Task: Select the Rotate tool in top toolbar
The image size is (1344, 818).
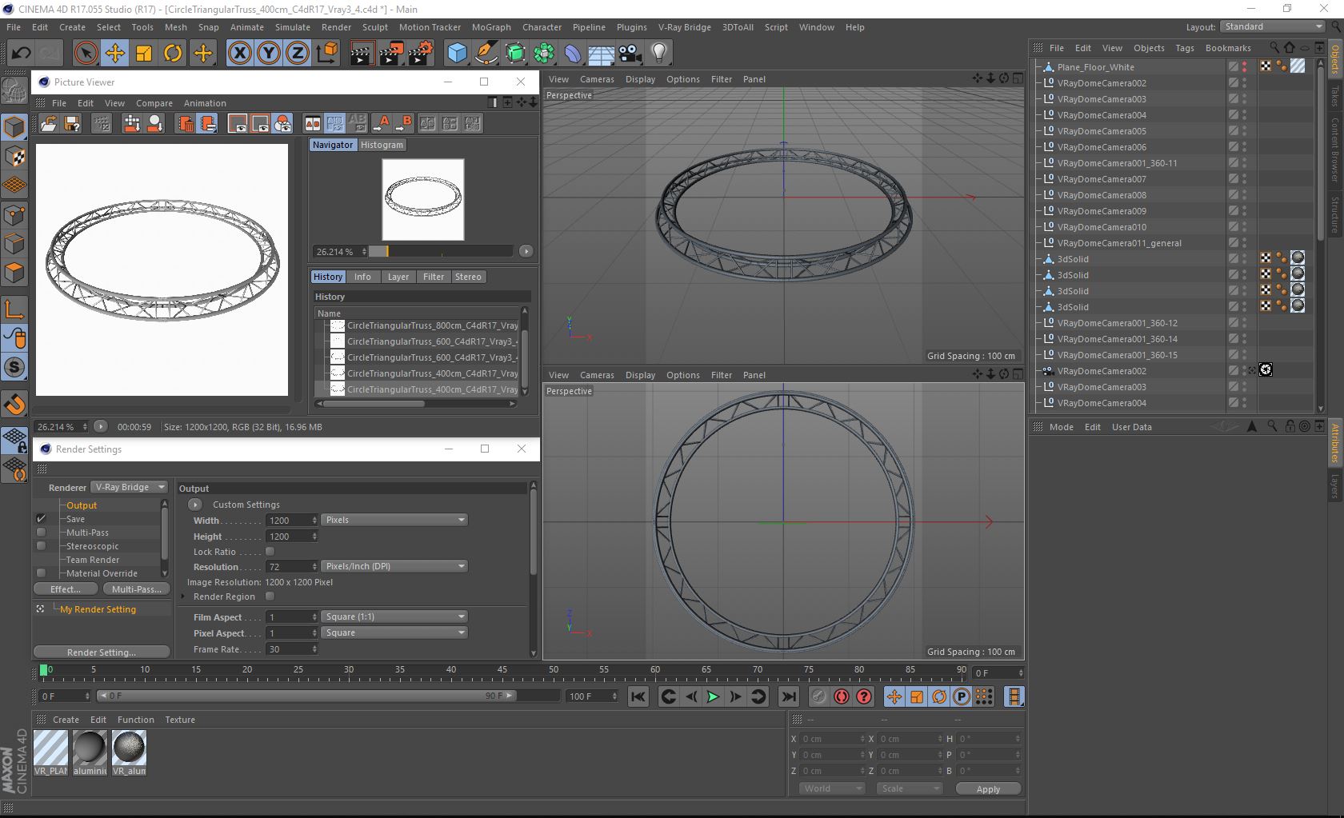Action: click(173, 54)
